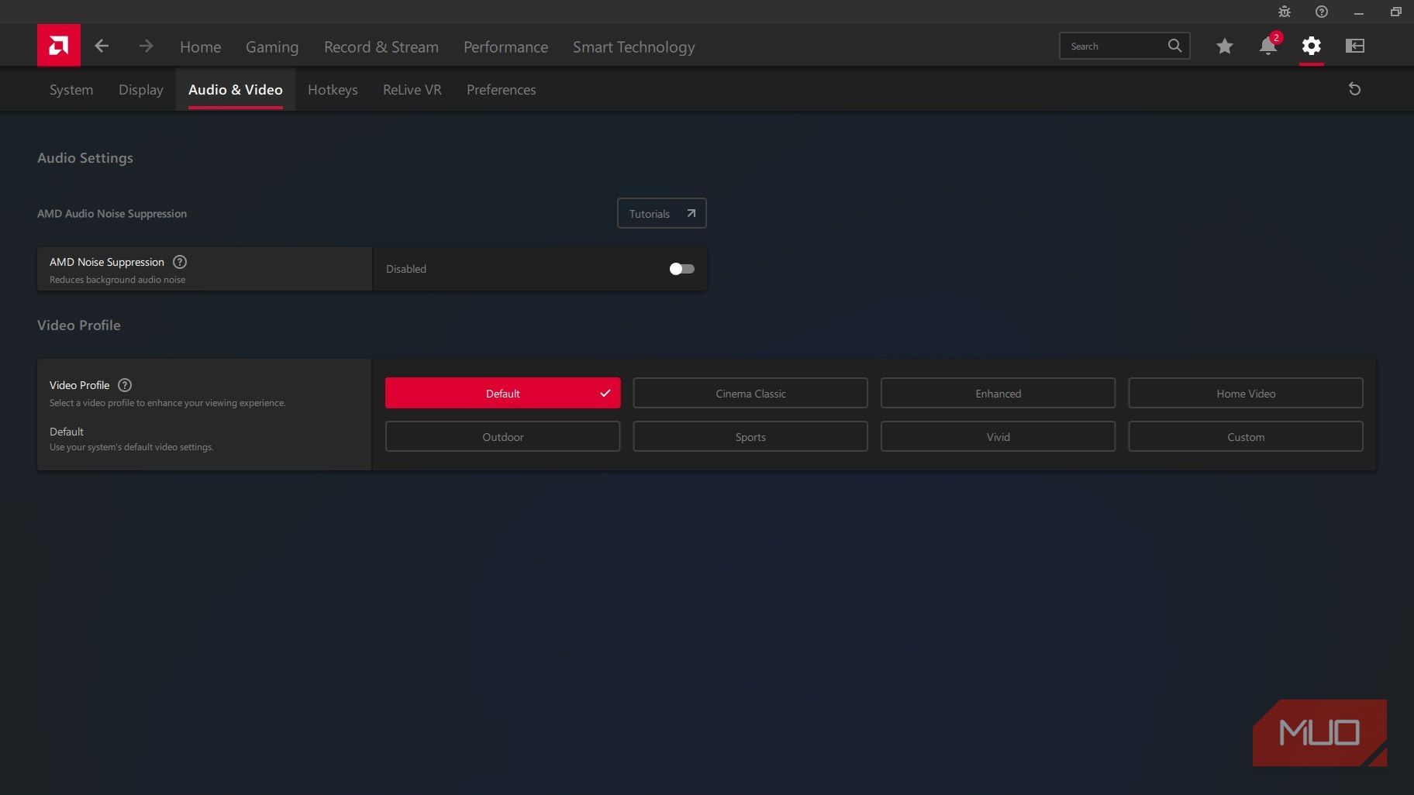Click the bug report icon

click(x=1285, y=12)
